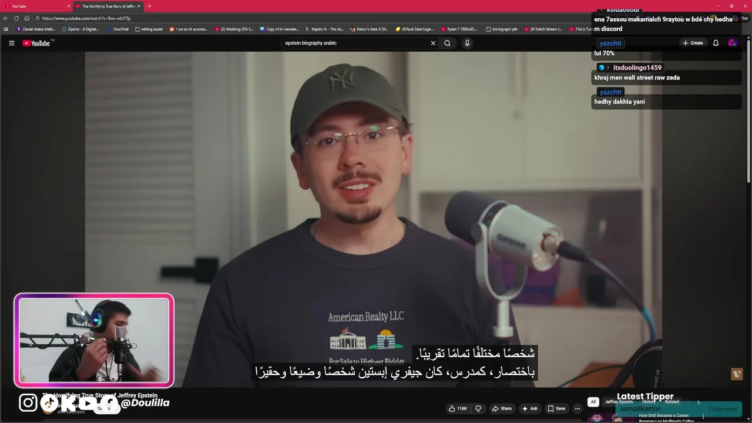Share the video
Image resolution: width=752 pixels, height=423 pixels.
point(502,408)
